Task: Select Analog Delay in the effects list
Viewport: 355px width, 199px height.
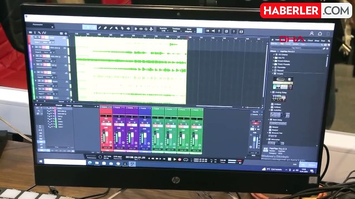Action: pos(281,92)
